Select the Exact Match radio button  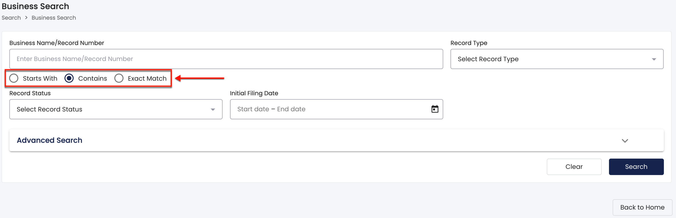(x=119, y=78)
